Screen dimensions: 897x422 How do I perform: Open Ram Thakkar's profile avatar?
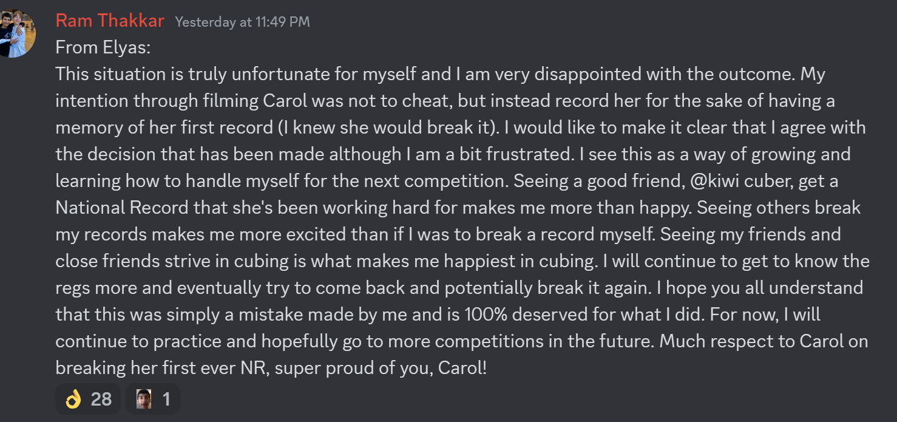pyautogui.click(x=17, y=34)
